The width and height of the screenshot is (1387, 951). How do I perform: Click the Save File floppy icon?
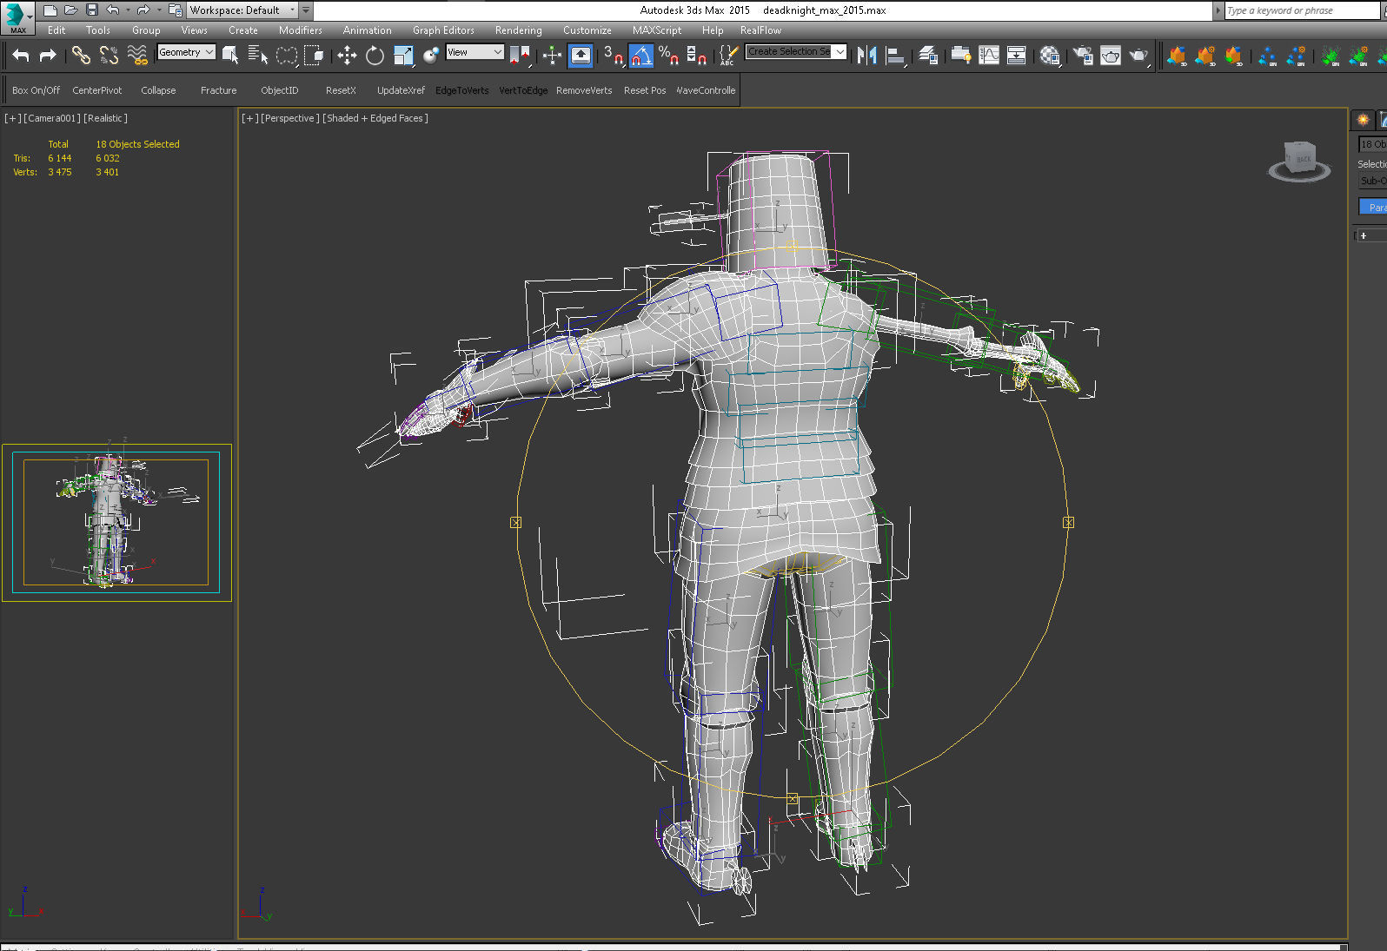[x=92, y=10]
